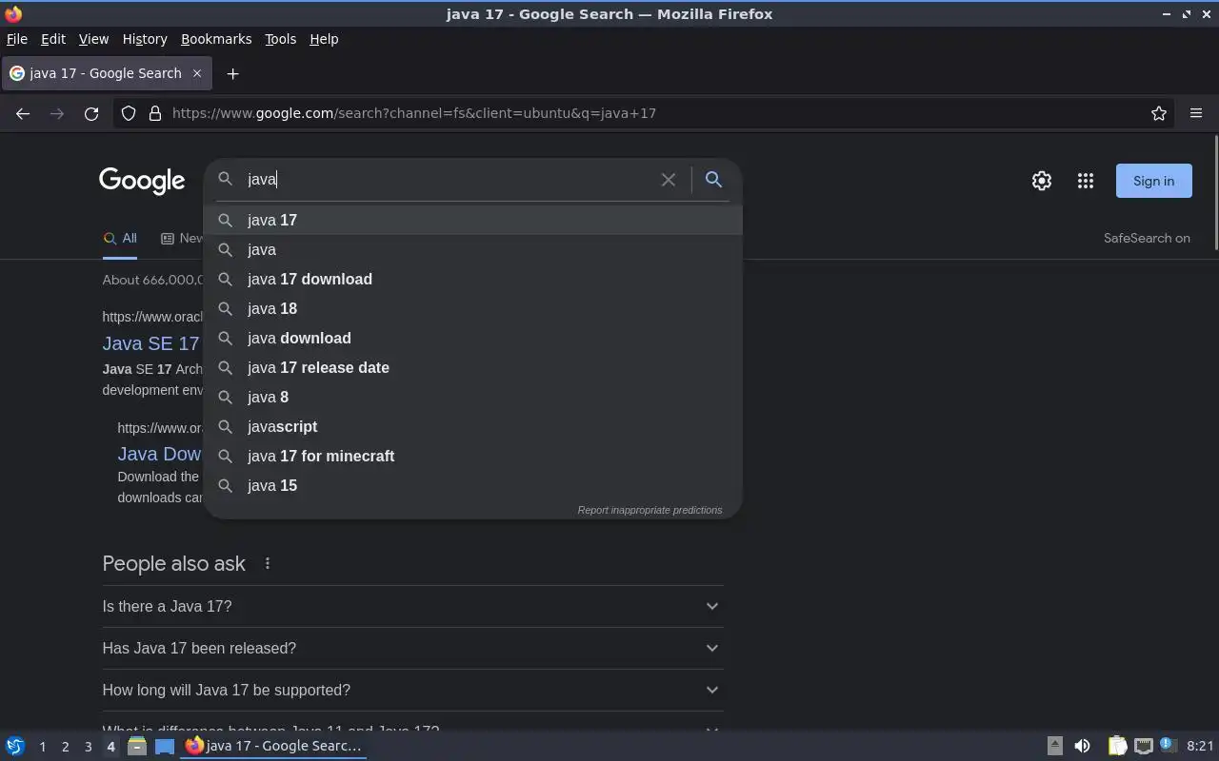The width and height of the screenshot is (1219, 761).
Task: Click inside the Google search input field
Action: pyautogui.click(x=448, y=179)
